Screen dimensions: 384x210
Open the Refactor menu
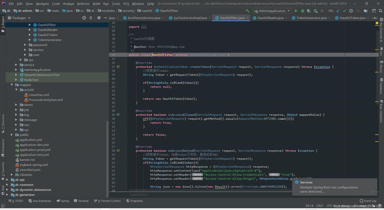coord(83,4)
